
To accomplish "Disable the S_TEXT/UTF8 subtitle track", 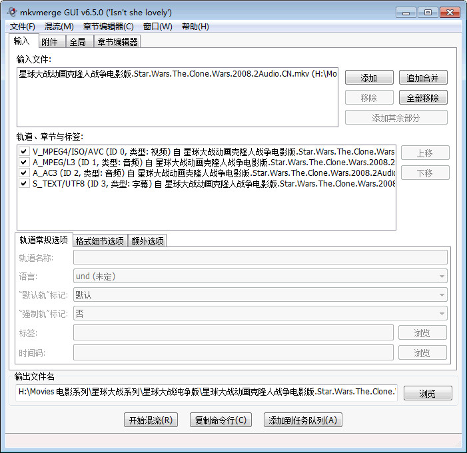I will 24,183.
